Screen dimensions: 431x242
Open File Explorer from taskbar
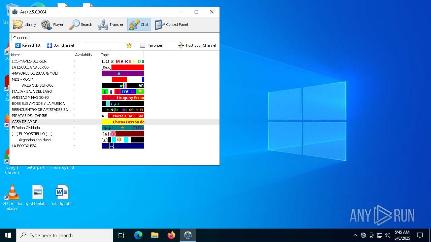(155, 235)
